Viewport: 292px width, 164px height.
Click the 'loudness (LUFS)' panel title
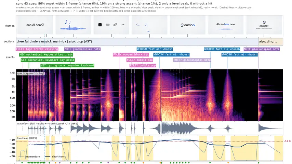point(27,138)
